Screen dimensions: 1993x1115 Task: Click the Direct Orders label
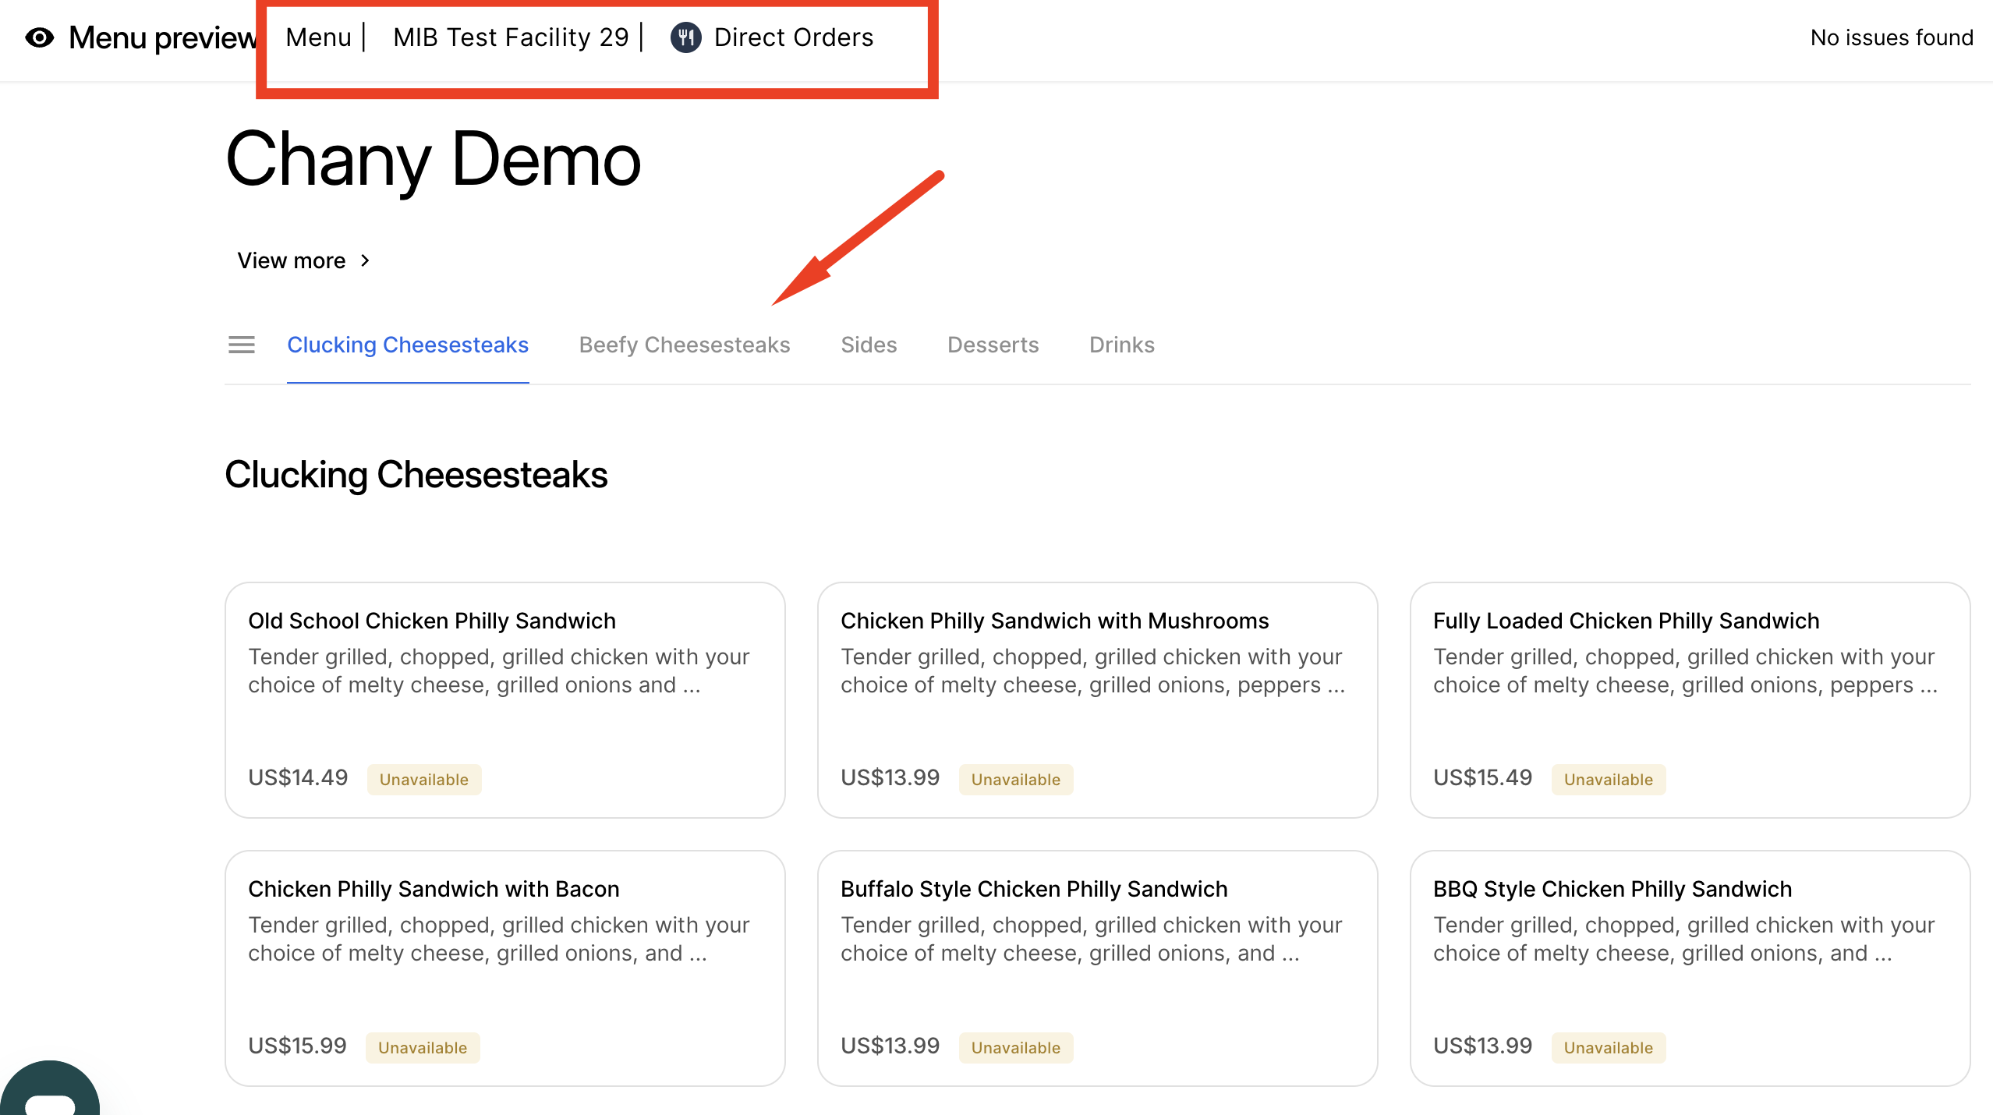point(794,37)
